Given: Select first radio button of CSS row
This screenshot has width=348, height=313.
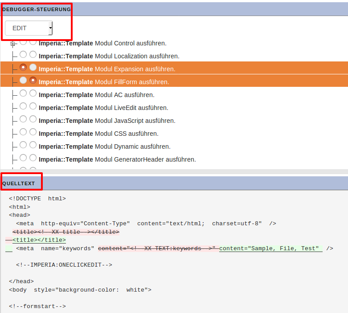Looking at the screenshot, I should coord(23,132).
